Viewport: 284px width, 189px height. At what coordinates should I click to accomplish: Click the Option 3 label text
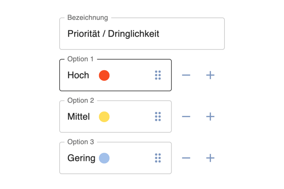pos(80,142)
